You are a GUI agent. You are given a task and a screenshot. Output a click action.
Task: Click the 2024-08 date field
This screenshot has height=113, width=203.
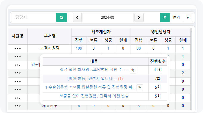(x=108, y=18)
